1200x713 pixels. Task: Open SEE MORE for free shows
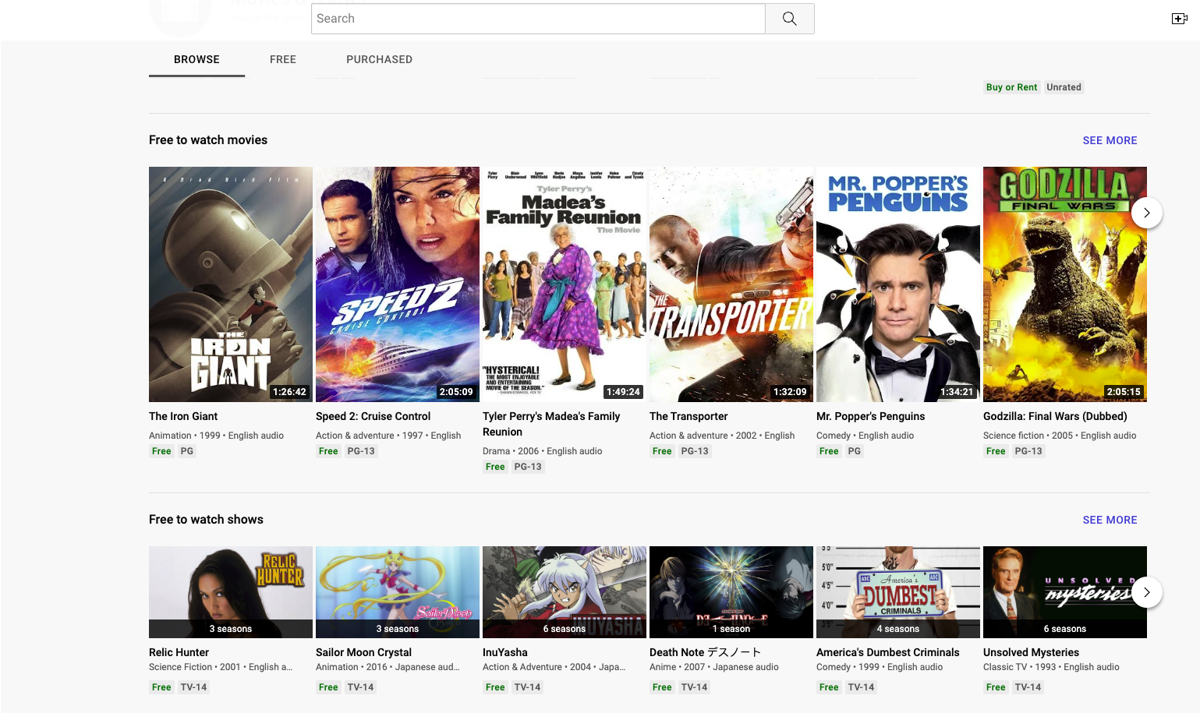pos(1110,520)
